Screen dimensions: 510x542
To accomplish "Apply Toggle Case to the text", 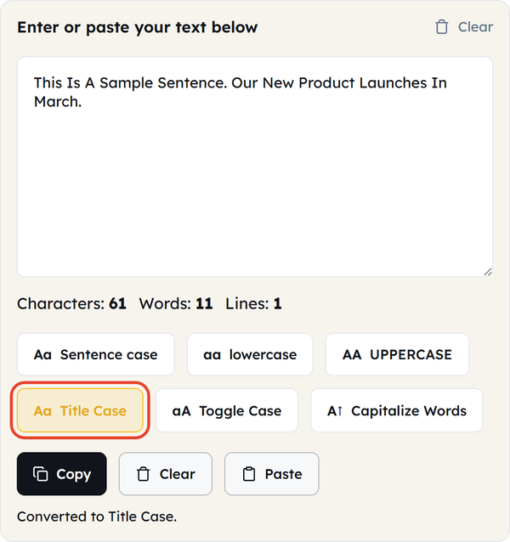I will point(227,410).
